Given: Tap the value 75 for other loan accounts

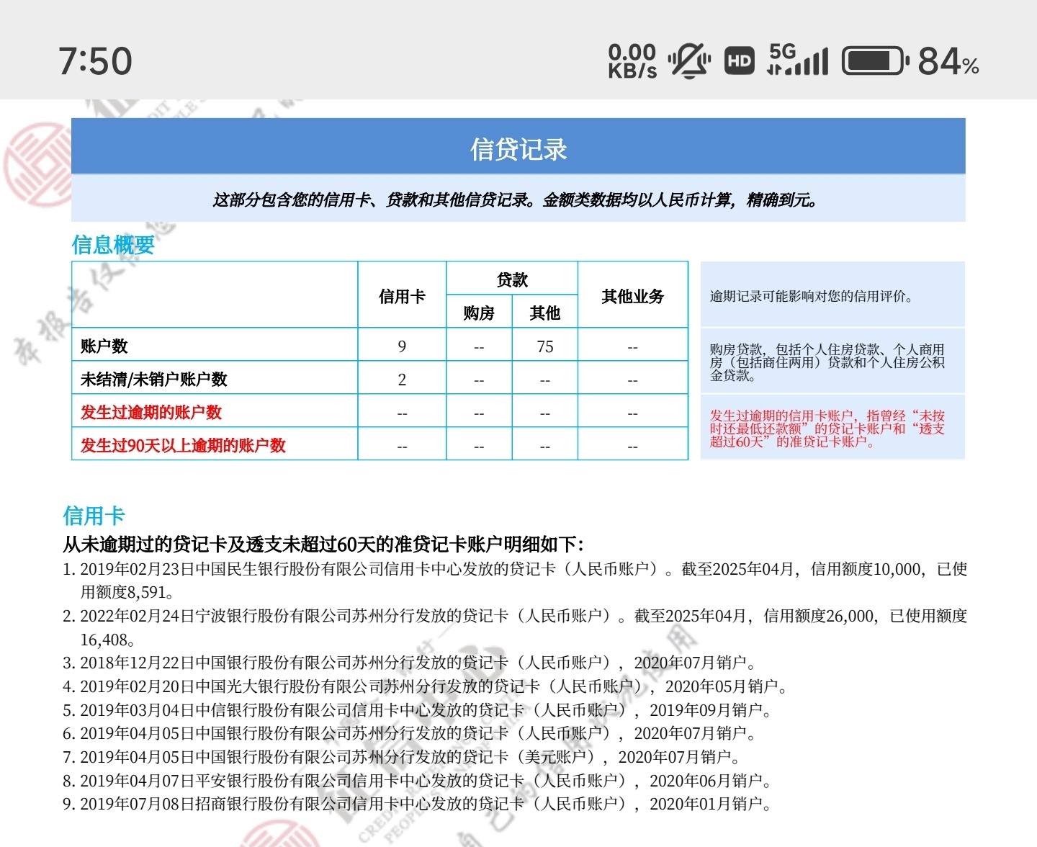Looking at the screenshot, I should tap(544, 346).
